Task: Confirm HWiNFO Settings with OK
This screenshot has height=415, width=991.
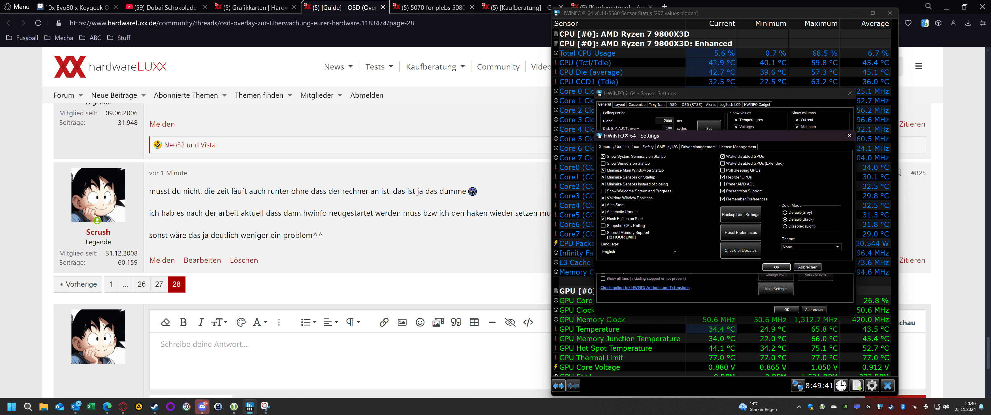Action: click(776, 267)
